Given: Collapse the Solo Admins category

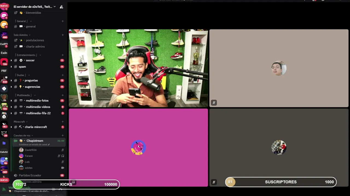Looking at the screenshot, I should (x=22, y=35).
